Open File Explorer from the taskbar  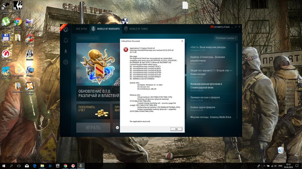click(x=42, y=166)
